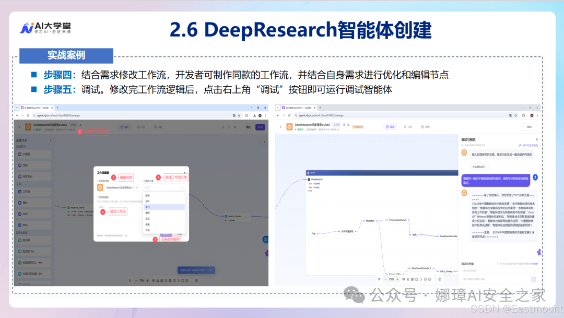564x318 pixels.
Task: Select ProcessSerpResult node on right canvas
Action: pyautogui.click(x=397, y=220)
